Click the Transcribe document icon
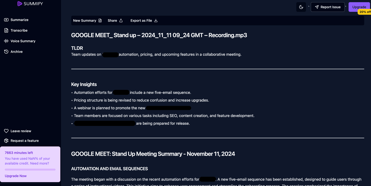The image size is (371, 186). pos(6,30)
